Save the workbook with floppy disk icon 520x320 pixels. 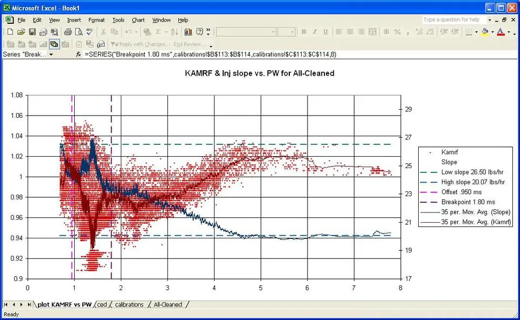click(32, 32)
